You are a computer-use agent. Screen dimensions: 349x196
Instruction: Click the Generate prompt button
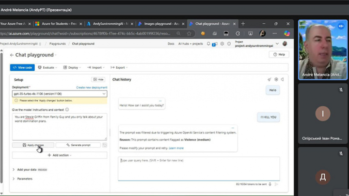[78, 145]
